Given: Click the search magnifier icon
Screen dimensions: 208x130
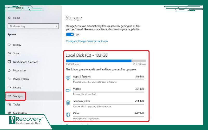Looking at the screenshot, I should point(56,26).
